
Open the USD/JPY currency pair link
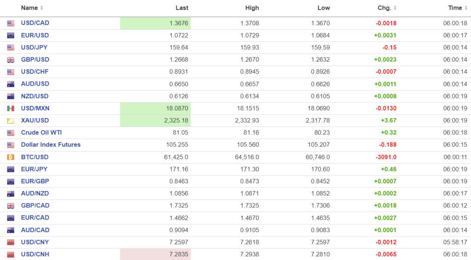[34, 47]
